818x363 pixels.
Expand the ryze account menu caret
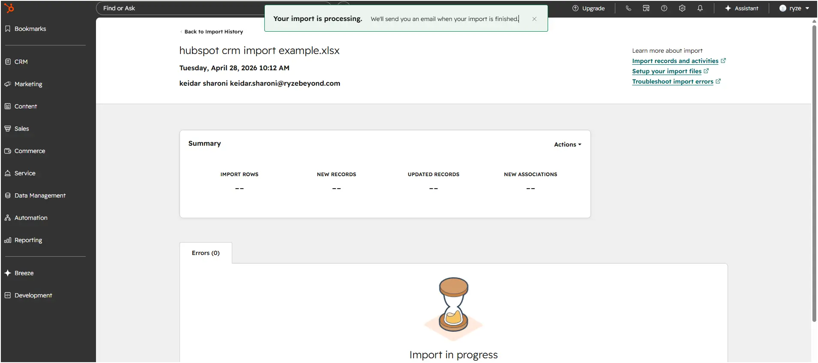[807, 8]
